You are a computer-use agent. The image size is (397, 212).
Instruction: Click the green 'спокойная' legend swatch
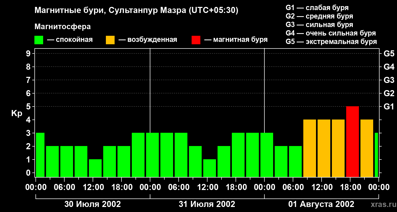39,40
